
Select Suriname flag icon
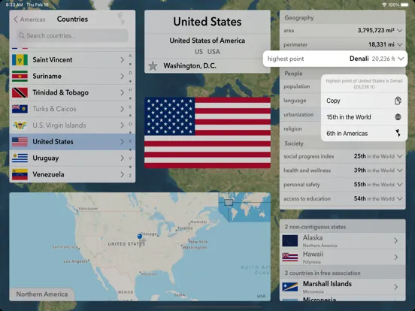20,76
